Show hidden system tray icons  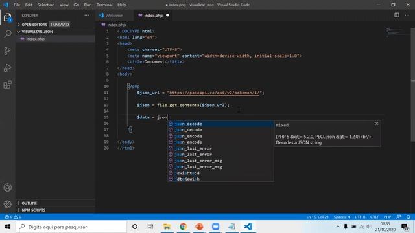point(338,227)
